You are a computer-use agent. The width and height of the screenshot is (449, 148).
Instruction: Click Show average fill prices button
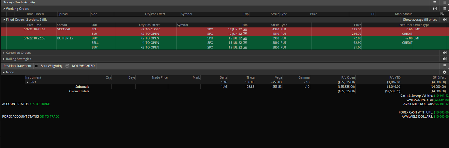pos(420,20)
